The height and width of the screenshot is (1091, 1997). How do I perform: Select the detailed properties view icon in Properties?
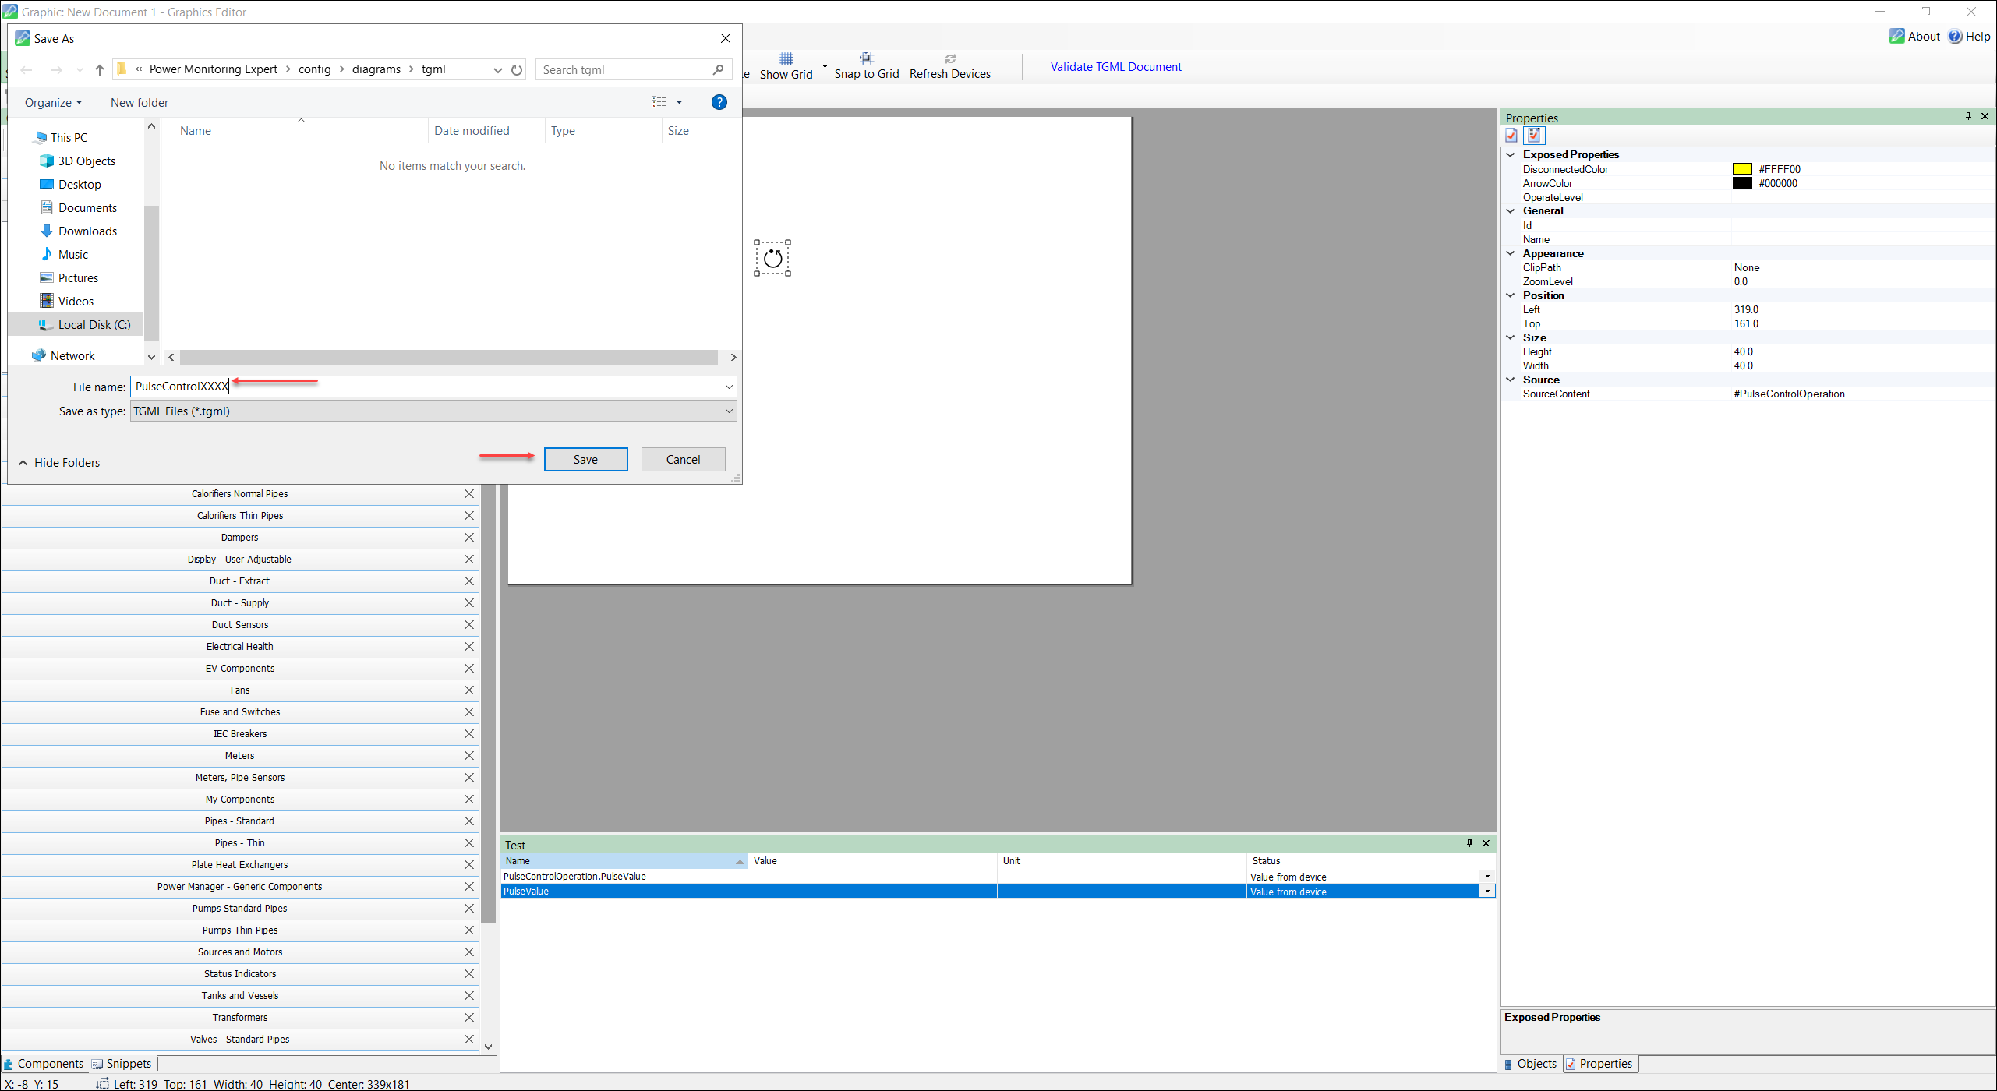point(1533,135)
